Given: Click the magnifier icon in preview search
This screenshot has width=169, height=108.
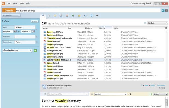Looking at the screenshot, I should tap(92, 94).
